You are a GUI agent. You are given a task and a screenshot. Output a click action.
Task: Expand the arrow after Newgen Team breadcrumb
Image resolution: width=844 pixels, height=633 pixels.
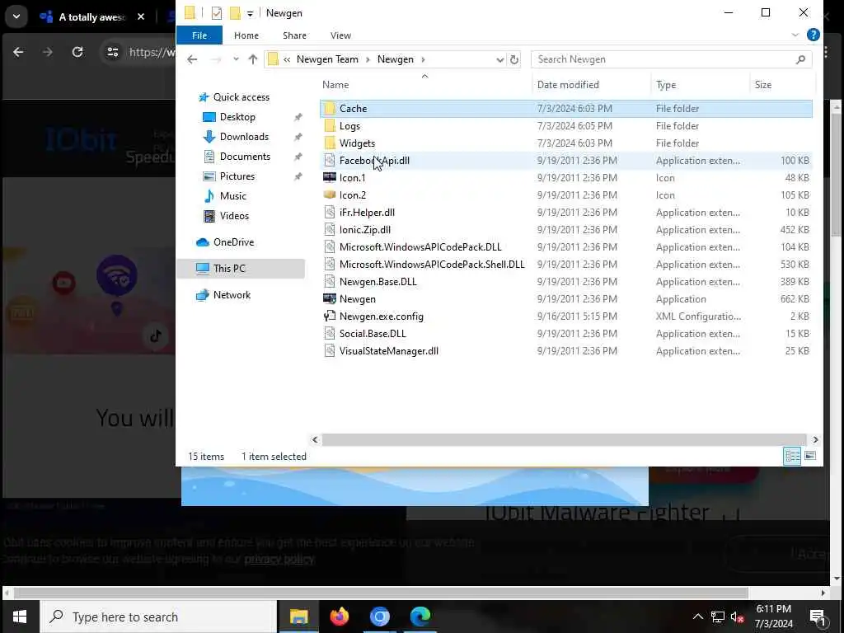[x=368, y=59]
